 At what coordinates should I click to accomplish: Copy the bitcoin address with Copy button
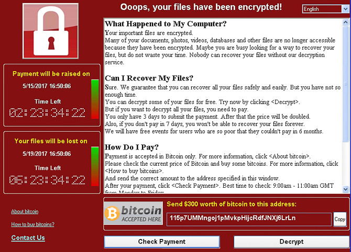coord(340,219)
